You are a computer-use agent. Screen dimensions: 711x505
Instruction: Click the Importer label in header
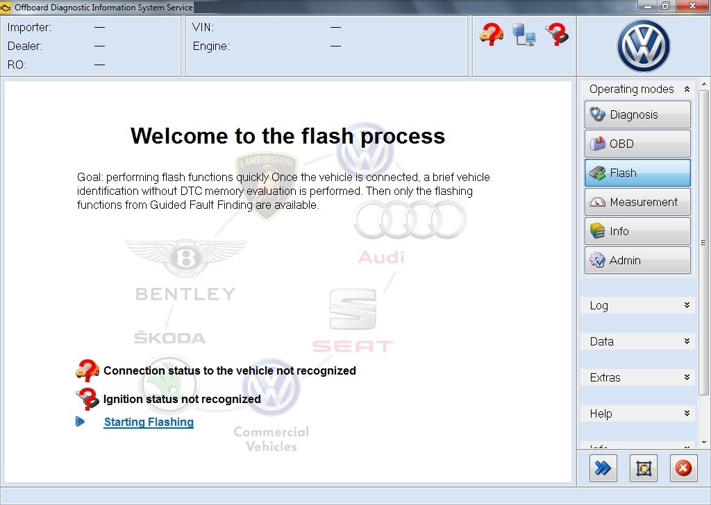coord(29,27)
